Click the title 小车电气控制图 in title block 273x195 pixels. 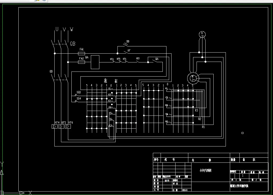click(x=205, y=170)
